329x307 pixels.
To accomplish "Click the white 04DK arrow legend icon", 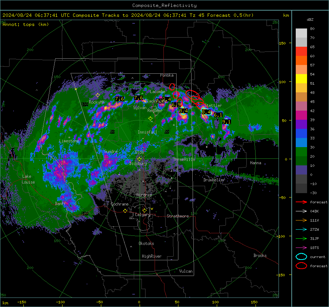I will point(301,211).
